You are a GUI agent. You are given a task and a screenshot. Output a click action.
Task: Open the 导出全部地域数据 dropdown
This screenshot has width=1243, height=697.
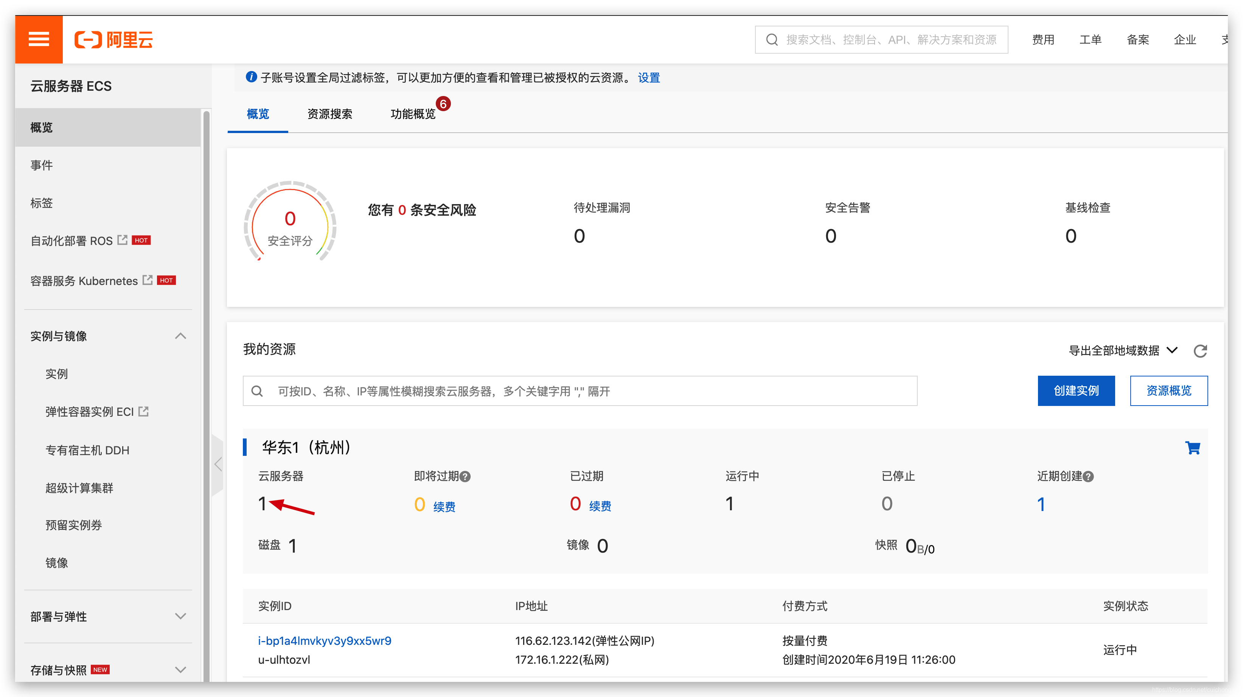(x=1123, y=350)
